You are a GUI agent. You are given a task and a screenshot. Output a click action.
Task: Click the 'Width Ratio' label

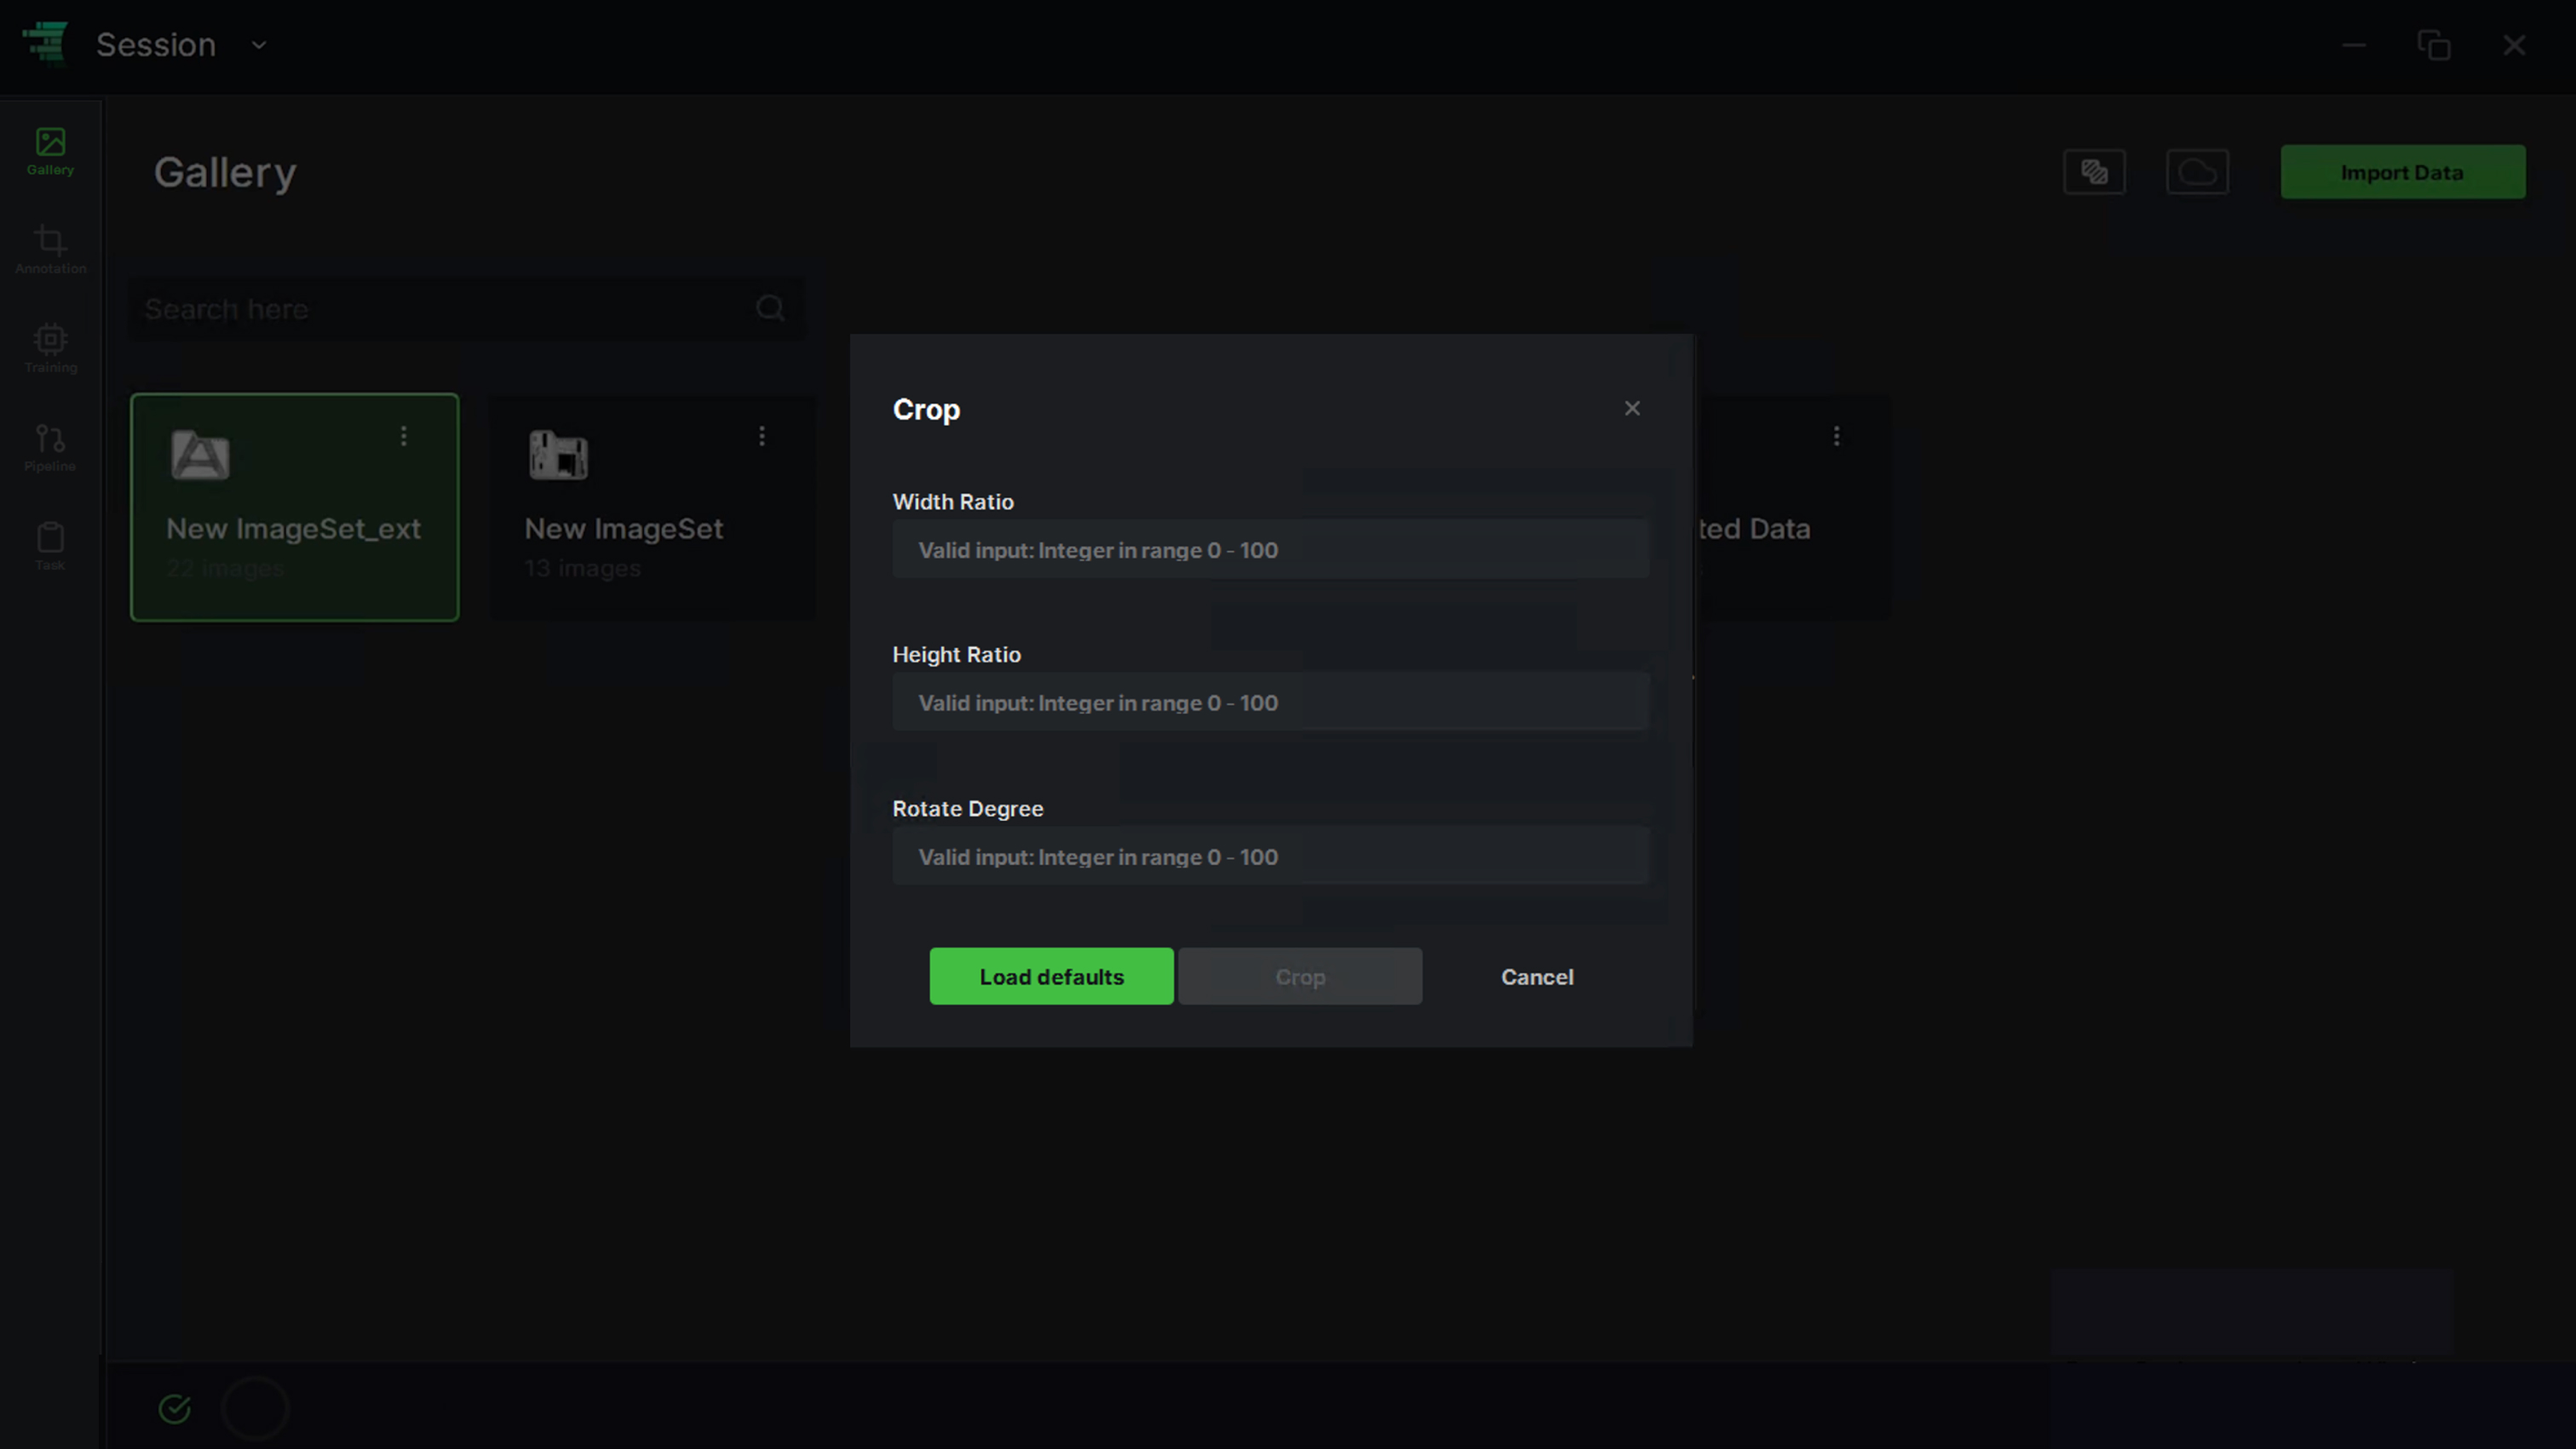[952, 501]
